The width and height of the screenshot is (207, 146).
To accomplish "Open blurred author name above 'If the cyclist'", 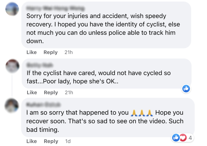I will tap(40, 65).
